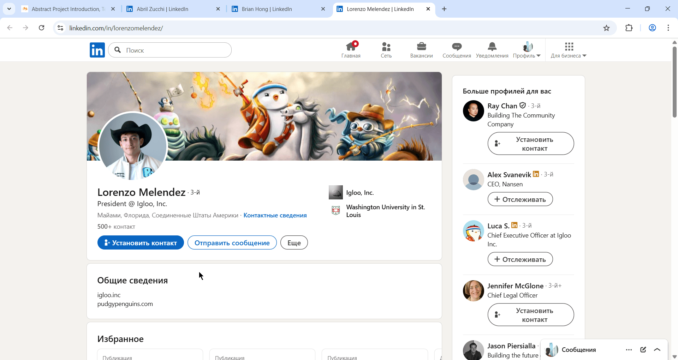Click the LinkedIn logo icon
678x360 pixels.
97,50
